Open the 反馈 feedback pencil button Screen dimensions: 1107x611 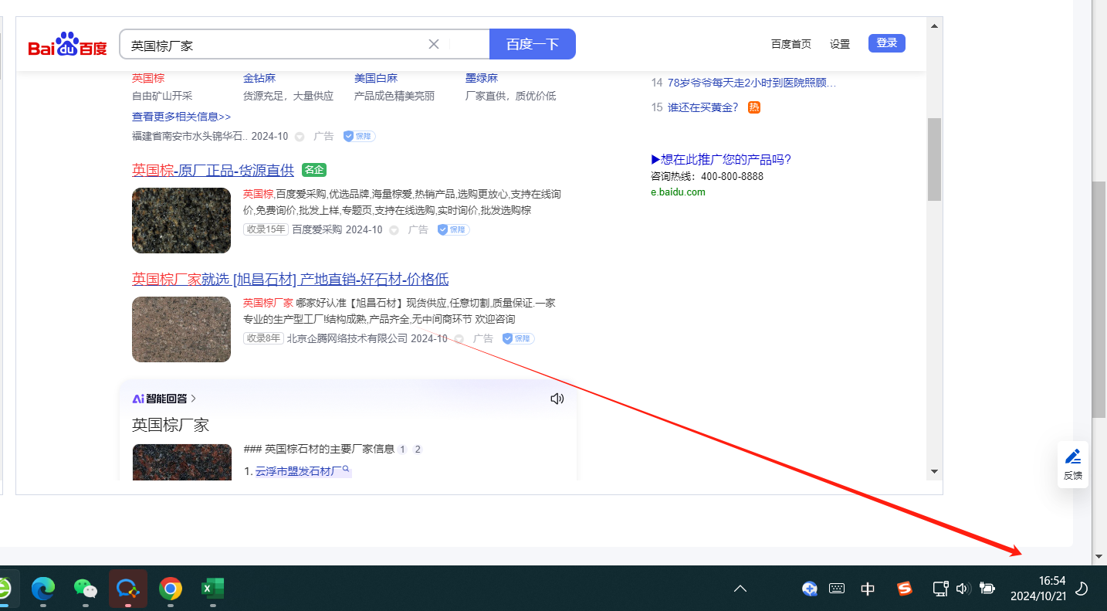(1072, 464)
